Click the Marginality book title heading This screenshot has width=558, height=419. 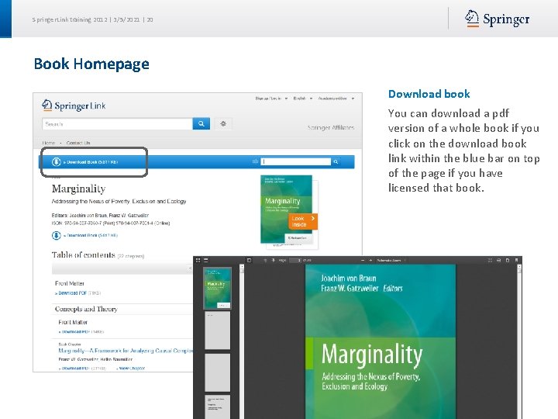pyautogui.click(x=78, y=189)
